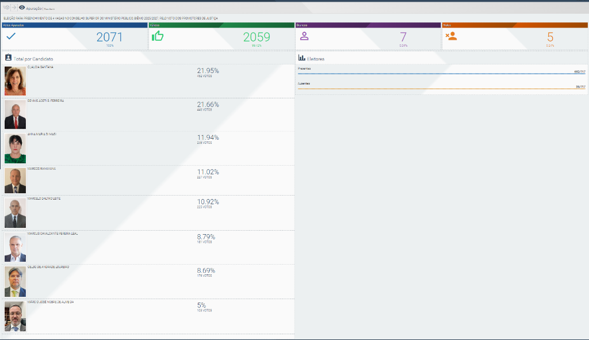Click the badge icon beside Total por Candidato
589x340 pixels.
tap(8, 58)
